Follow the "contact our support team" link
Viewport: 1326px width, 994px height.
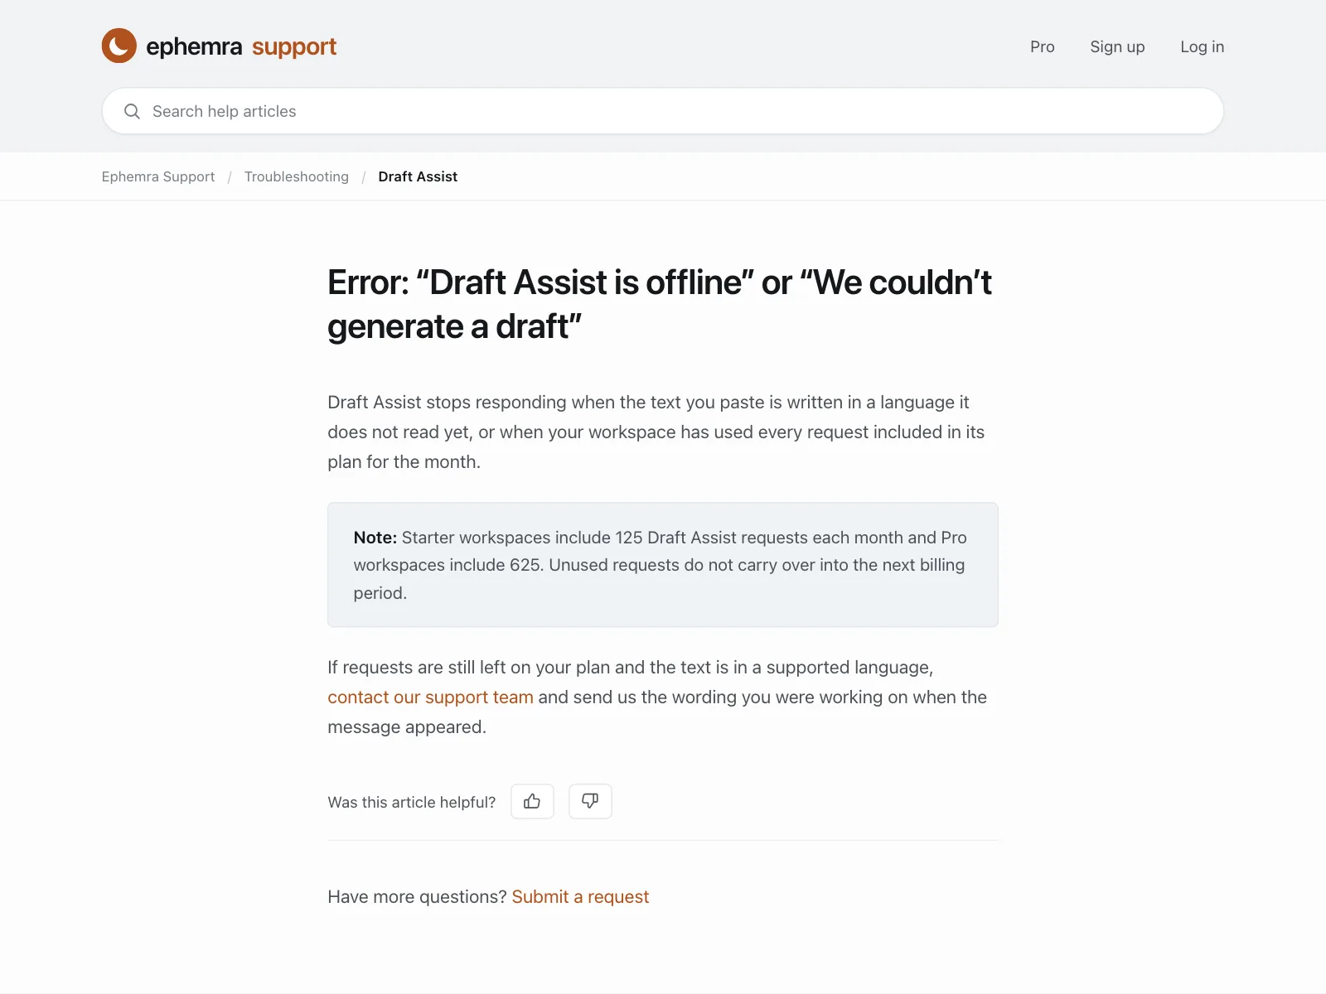coord(430,697)
